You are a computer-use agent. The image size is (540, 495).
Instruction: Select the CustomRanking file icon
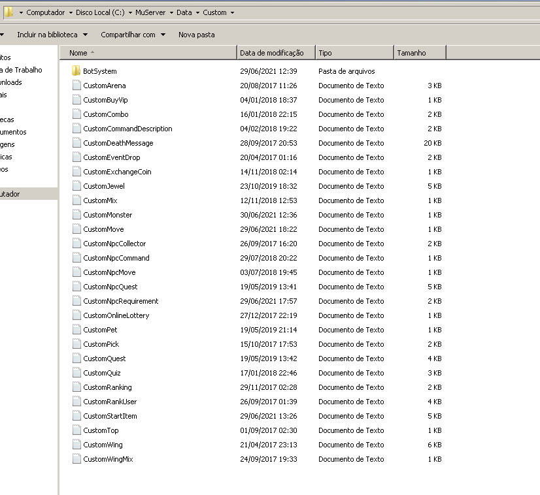[x=76, y=387]
